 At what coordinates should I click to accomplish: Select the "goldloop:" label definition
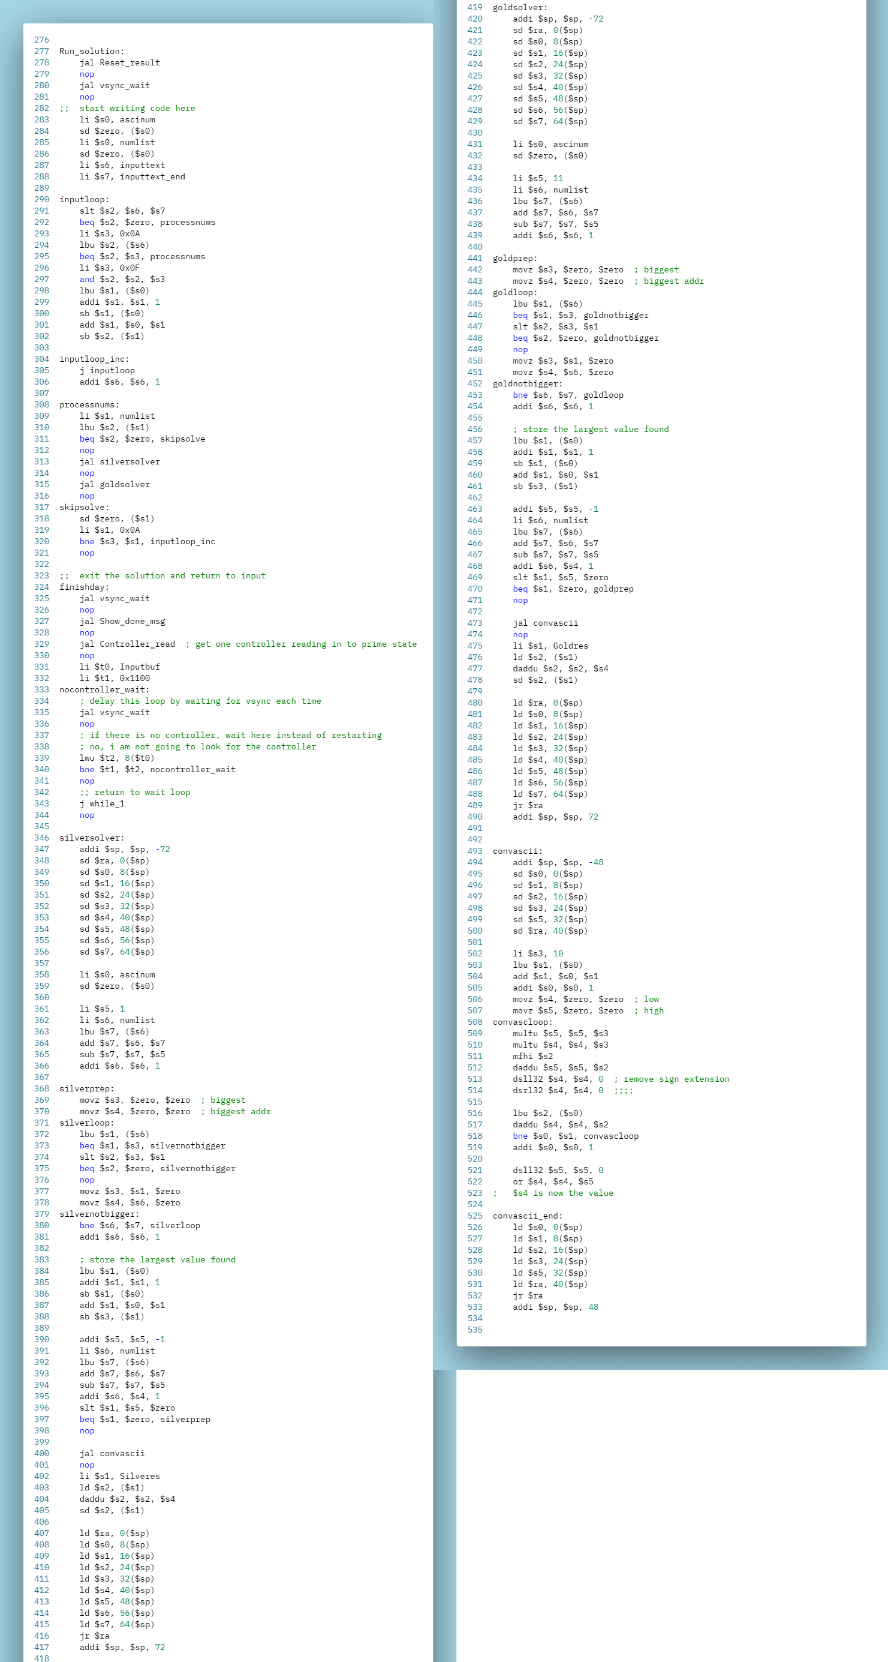pyautogui.click(x=515, y=293)
